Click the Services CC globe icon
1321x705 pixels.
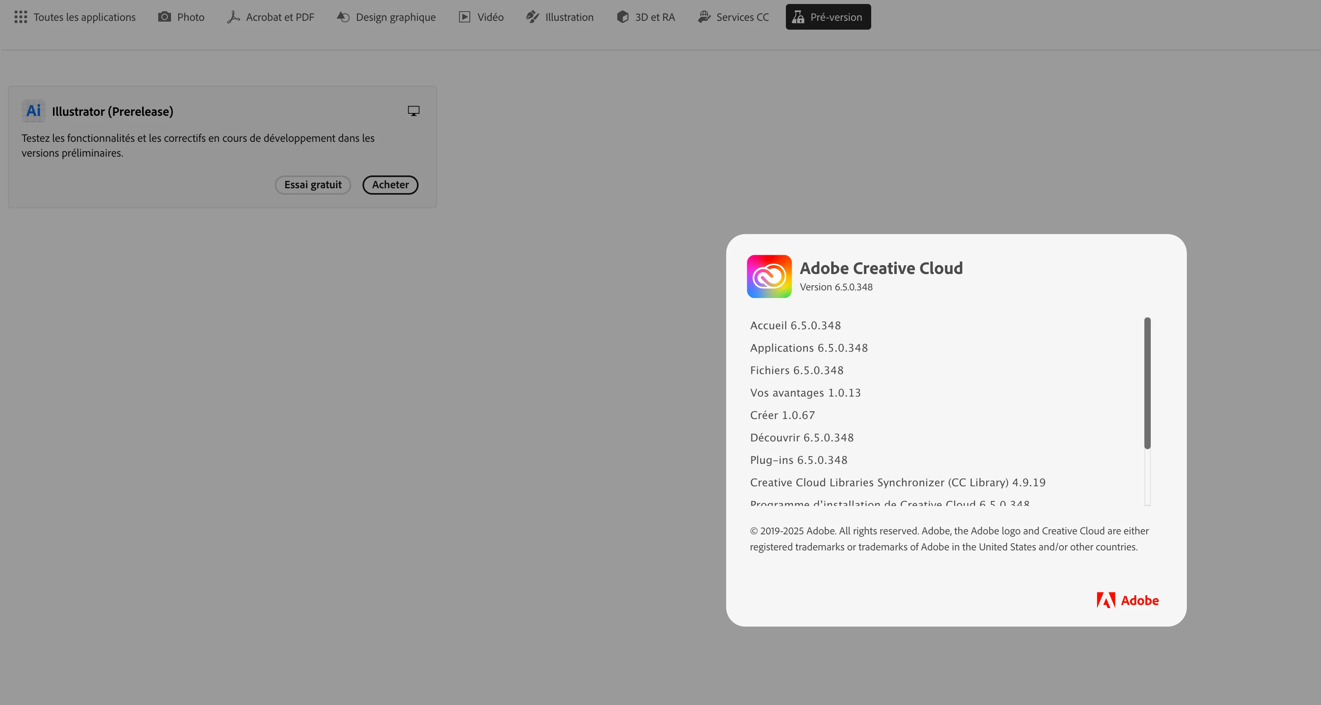tap(704, 17)
